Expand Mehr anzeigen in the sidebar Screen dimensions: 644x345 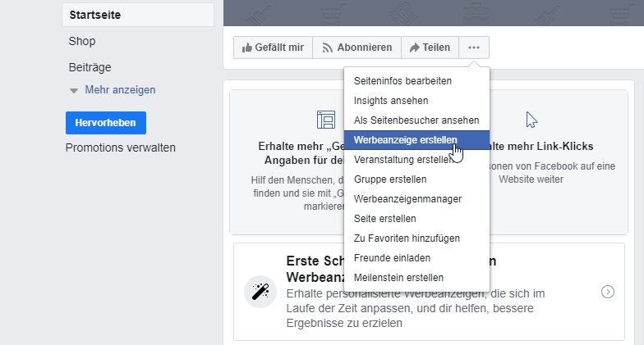pos(120,90)
